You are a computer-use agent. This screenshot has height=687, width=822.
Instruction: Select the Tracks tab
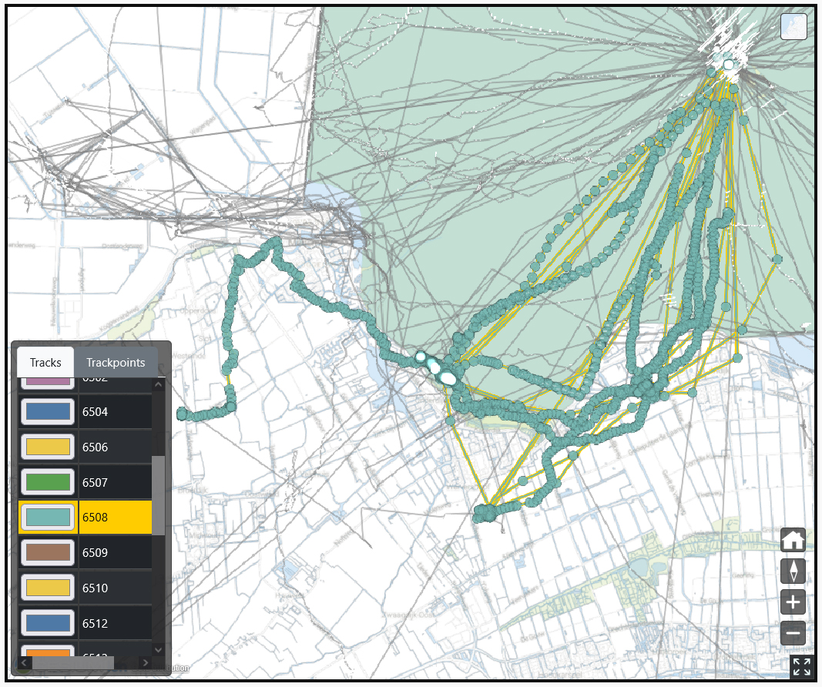click(x=45, y=362)
